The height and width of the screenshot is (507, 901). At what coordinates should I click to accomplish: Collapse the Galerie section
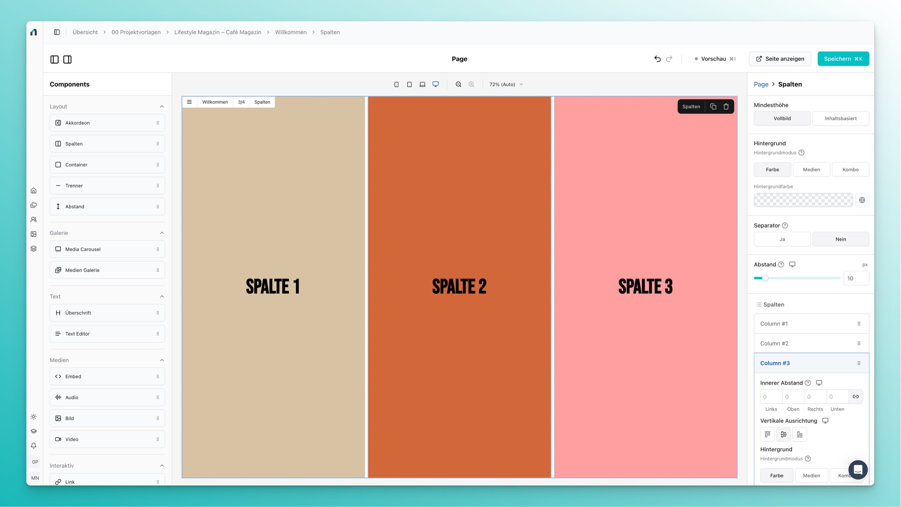[162, 233]
